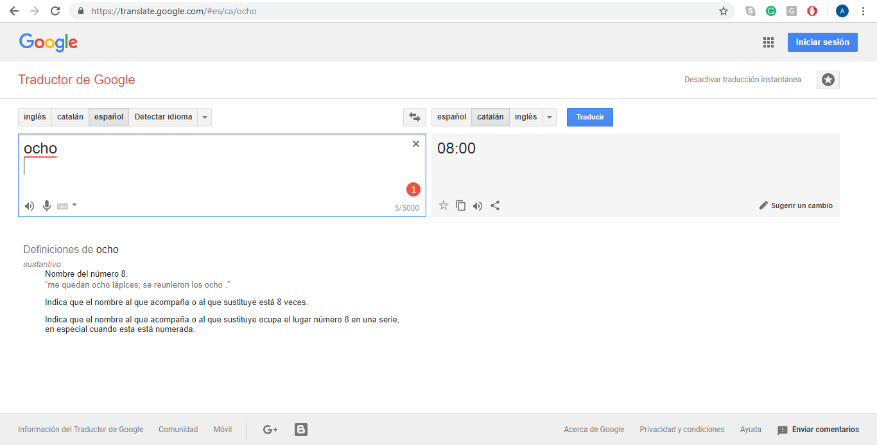
Task: Click into the source text box
Action: [x=221, y=175]
